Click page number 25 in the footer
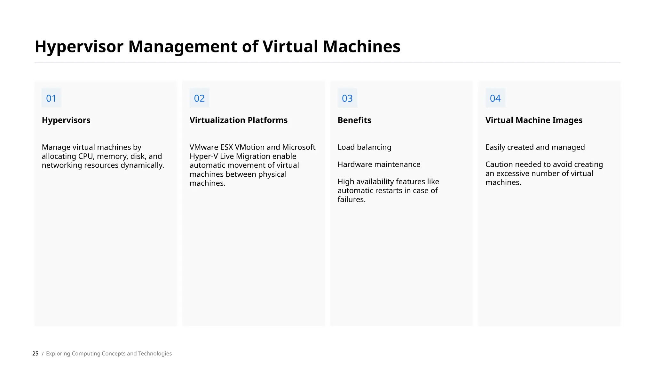The height and width of the screenshot is (368, 655). tap(35, 354)
